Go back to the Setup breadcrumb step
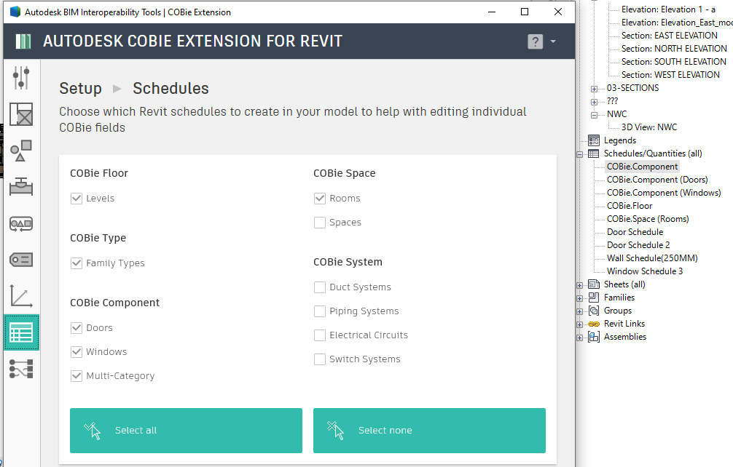Image resolution: width=733 pixels, height=467 pixels. point(80,88)
